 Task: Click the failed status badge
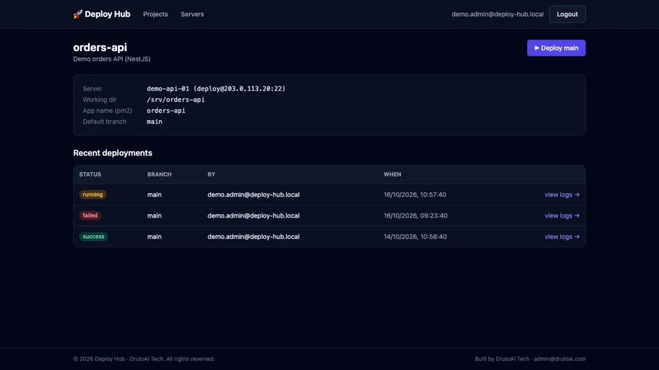(x=90, y=215)
